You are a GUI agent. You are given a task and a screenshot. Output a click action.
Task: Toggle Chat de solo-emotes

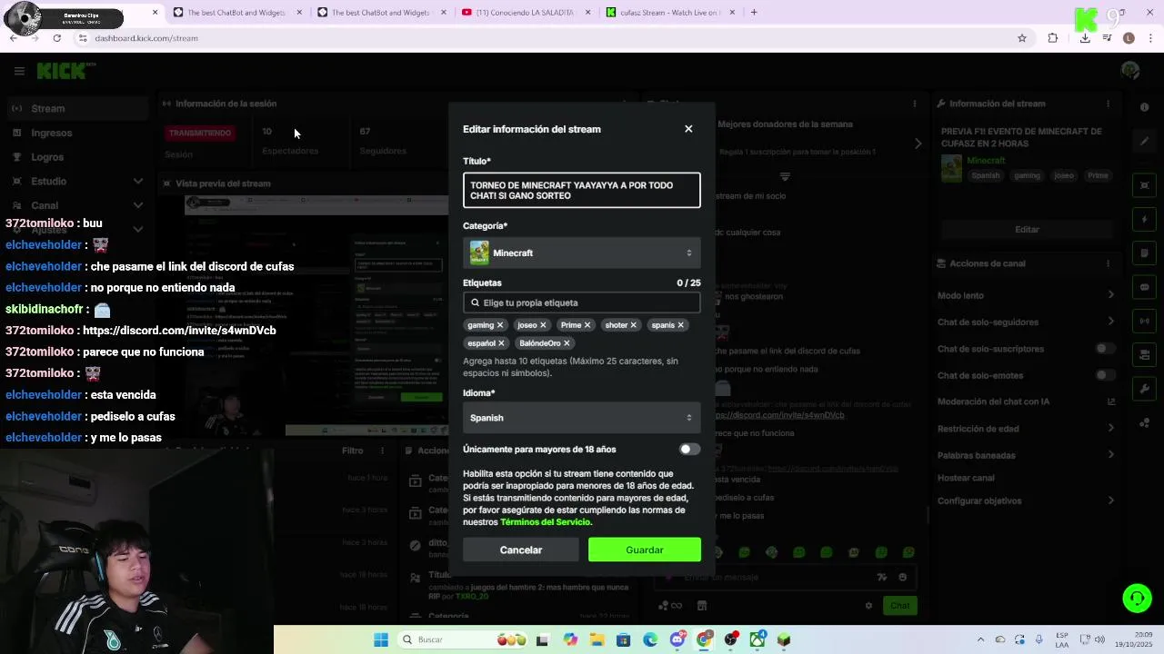(1105, 375)
